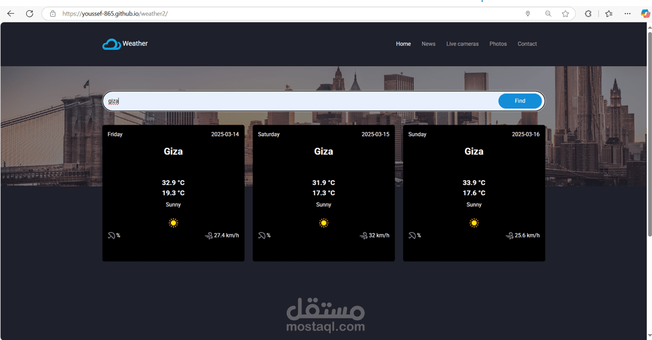Click the Friday day label

pyautogui.click(x=115, y=134)
